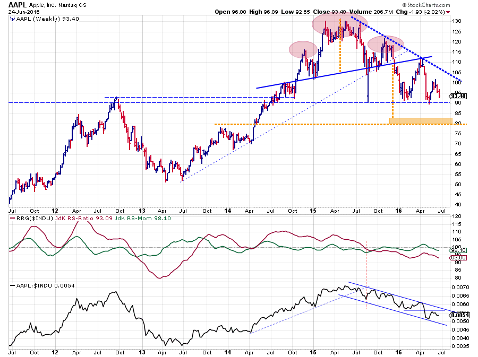Click the High 96.89 value
This screenshot has height=357, width=478.
263,12
